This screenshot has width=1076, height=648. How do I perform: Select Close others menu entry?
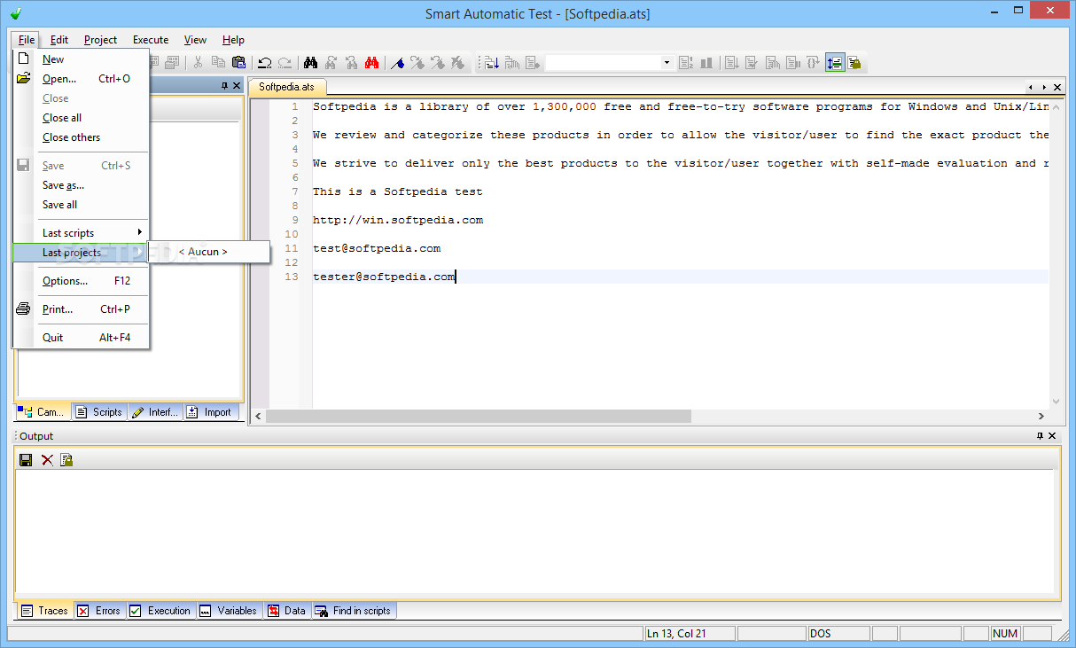pyautogui.click(x=81, y=137)
